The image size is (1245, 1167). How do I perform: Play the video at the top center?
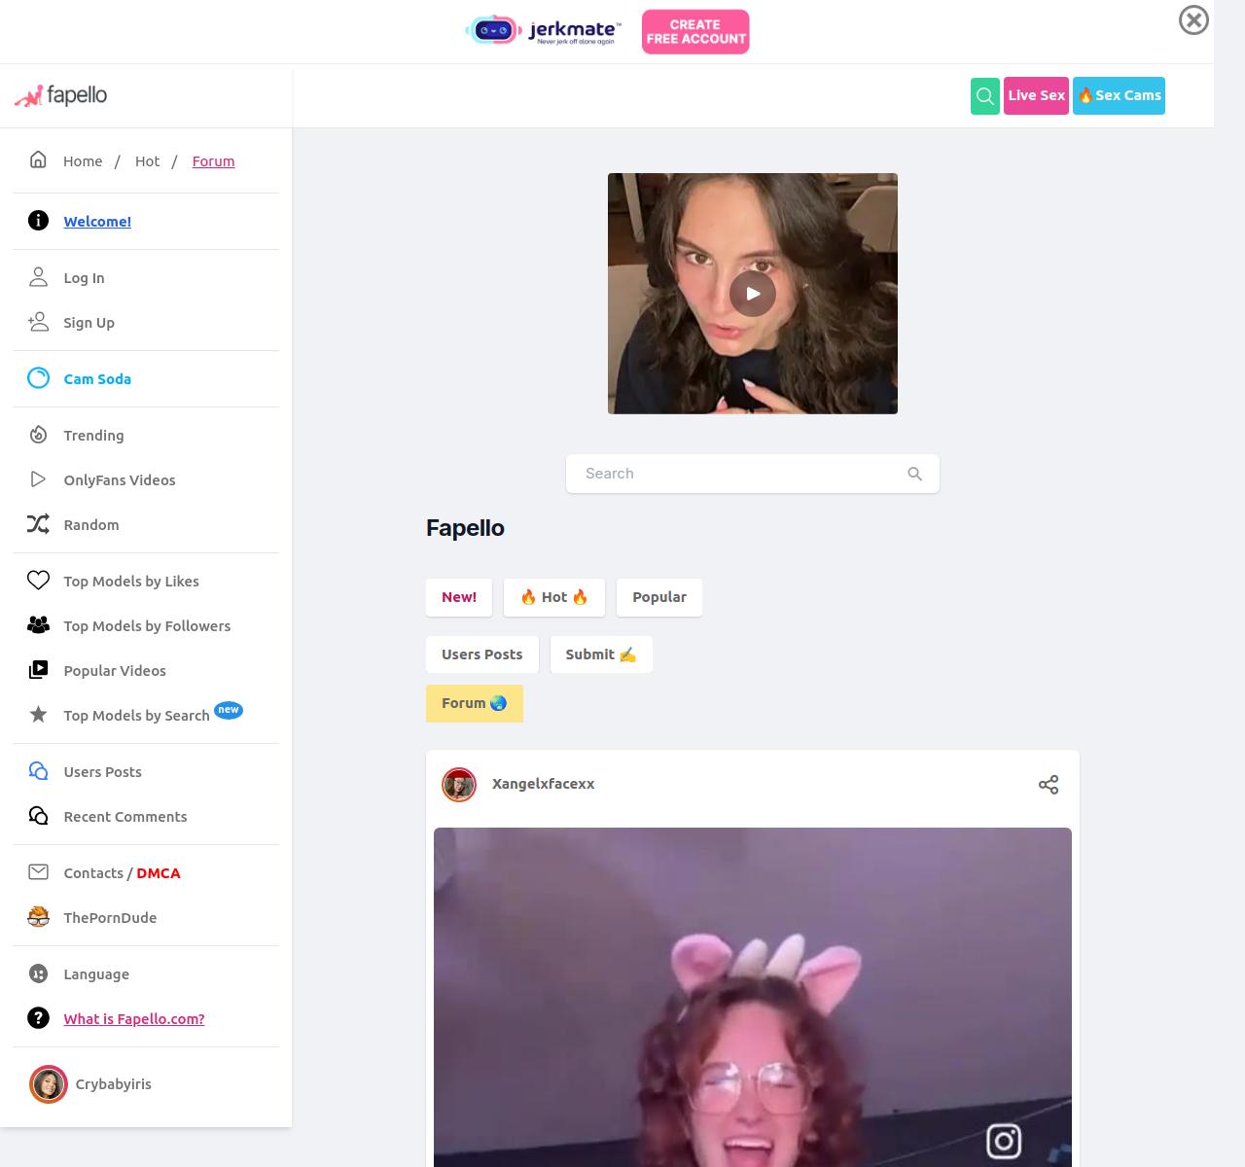click(752, 294)
